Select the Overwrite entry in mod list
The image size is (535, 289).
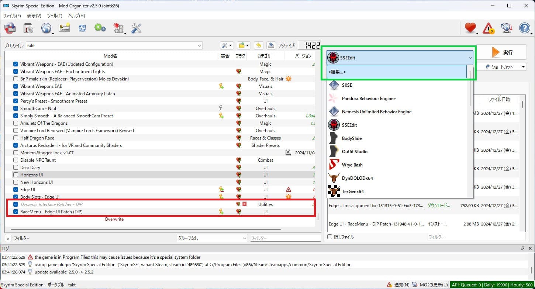coord(114,219)
